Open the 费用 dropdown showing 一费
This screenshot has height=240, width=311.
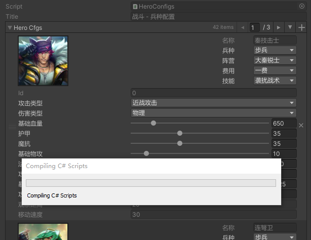[275, 70]
